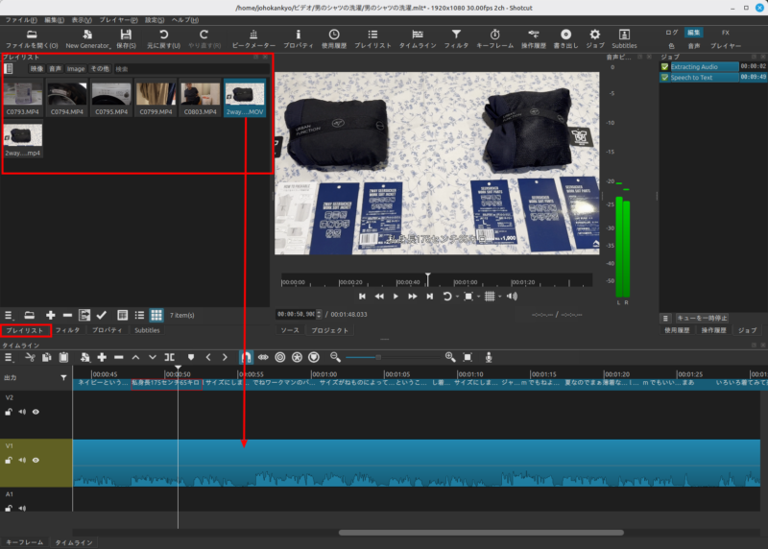The image size is (768, 549).
Task: Switch playlist to icon grid view
Action: [x=156, y=315]
